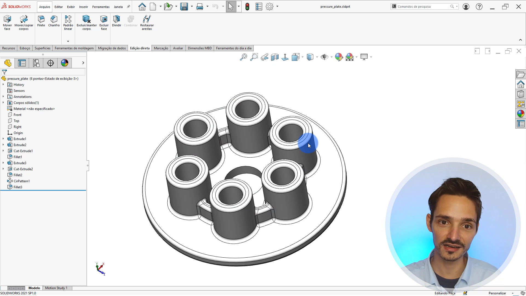The width and height of the screenshot is (526, 296).
Task: Open view orientation icon
Action: pyautogui.click(x=296, y=57)
